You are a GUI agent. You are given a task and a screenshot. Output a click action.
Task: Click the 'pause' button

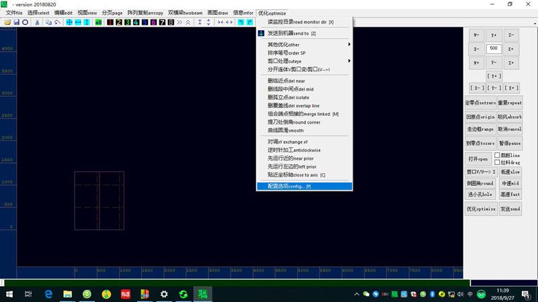pos(510,143)
